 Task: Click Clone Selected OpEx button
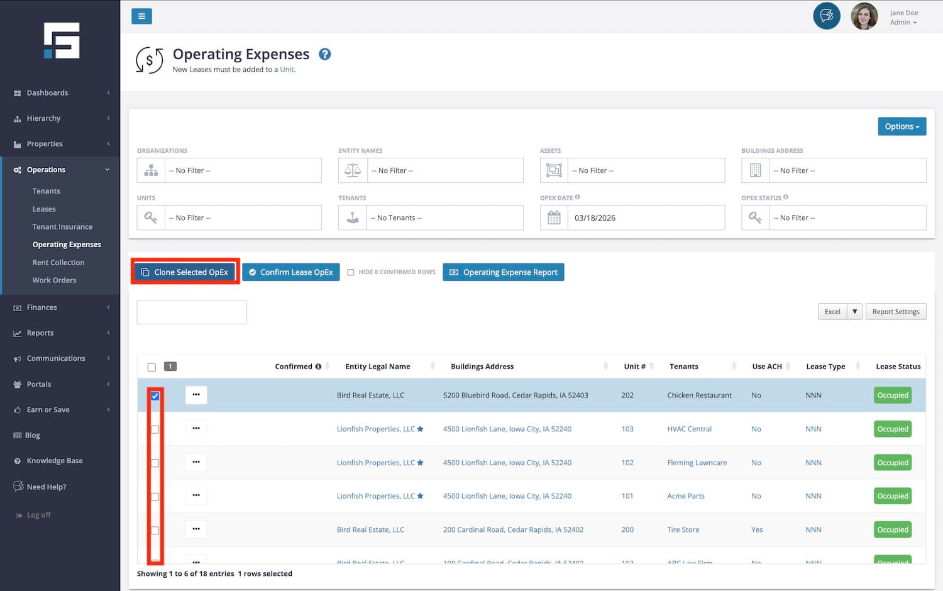[x=185, y=272]
